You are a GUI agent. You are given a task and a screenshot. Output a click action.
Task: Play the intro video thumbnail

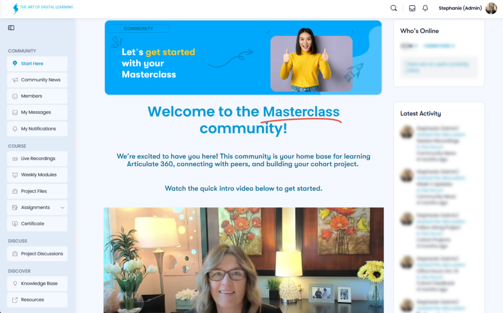(244, 260)
